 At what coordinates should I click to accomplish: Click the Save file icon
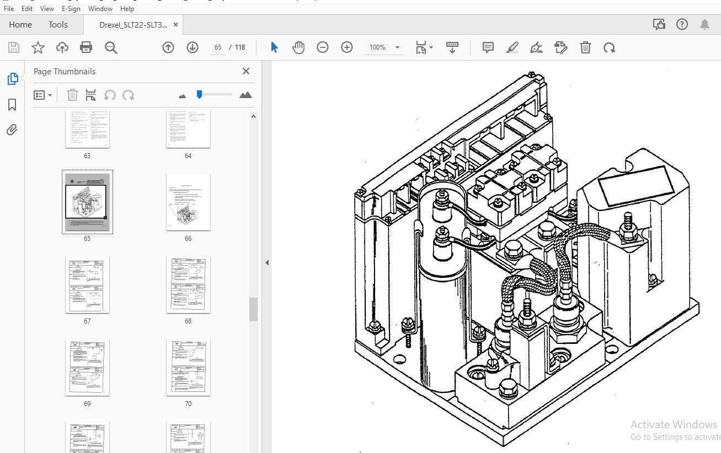14,47
